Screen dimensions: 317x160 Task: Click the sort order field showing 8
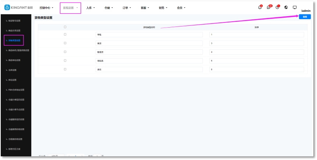256,69
